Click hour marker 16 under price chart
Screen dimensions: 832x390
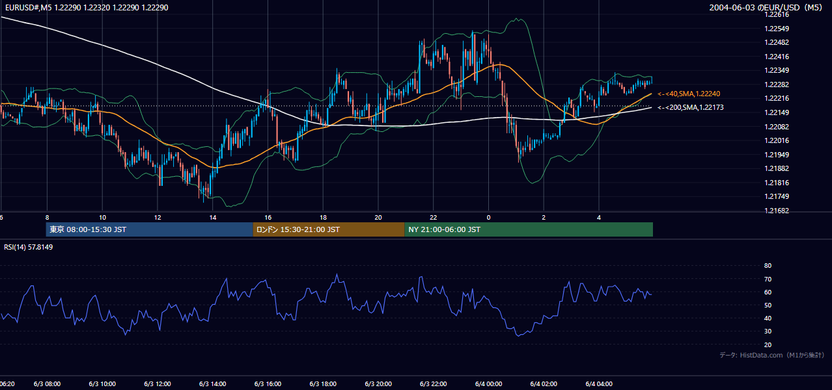268,217
